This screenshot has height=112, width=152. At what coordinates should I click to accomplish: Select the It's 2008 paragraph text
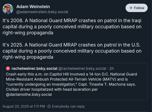coord(72,27)
